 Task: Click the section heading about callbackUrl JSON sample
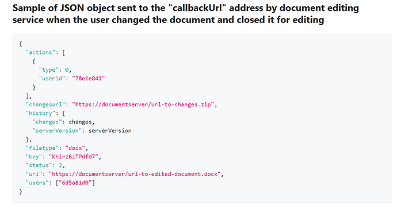(186, 14)
